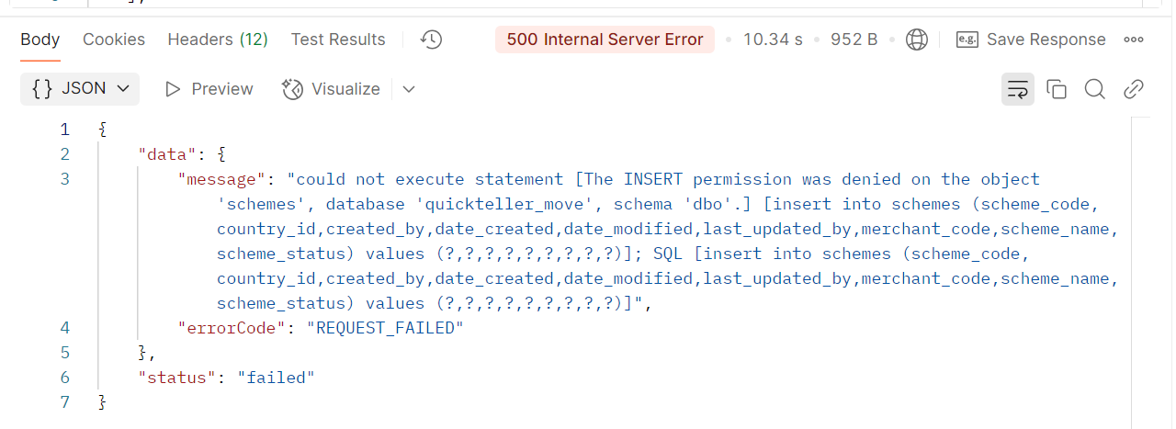Screen dimensions: 1176x429
Task: Click the network globe icon
Action: (x=916, y=40)
